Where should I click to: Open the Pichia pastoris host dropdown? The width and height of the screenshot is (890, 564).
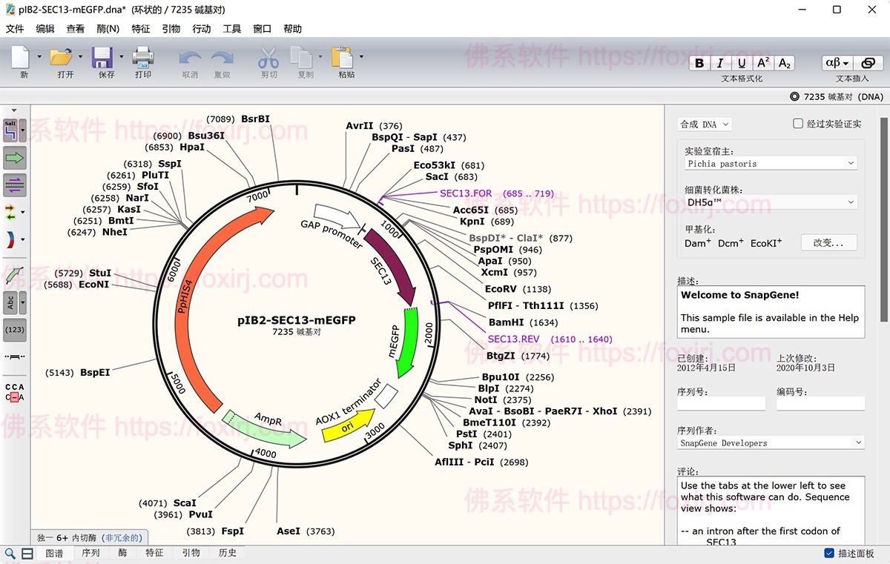coord(770,162)
